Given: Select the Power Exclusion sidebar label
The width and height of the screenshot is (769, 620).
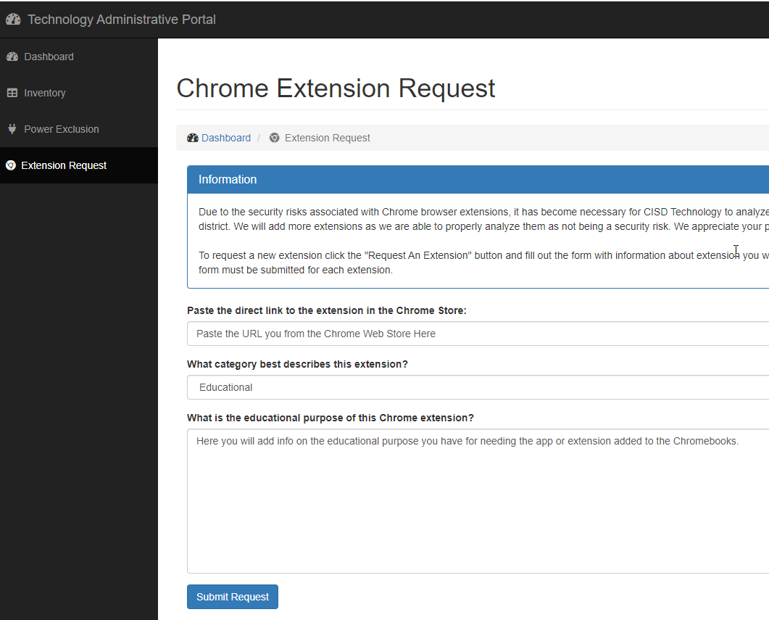Looking at the screenshot, I should tap(61, 129).
